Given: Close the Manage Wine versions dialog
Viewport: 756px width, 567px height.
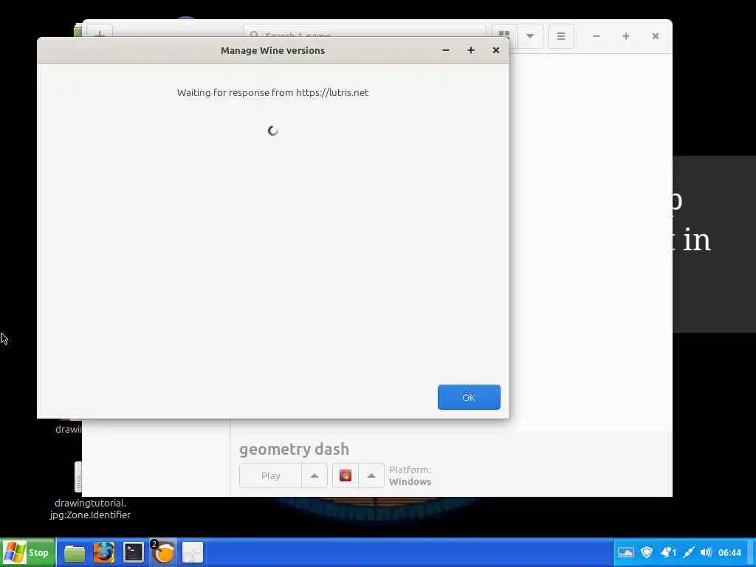Looking at the screenshot, I should coord(495,50).
